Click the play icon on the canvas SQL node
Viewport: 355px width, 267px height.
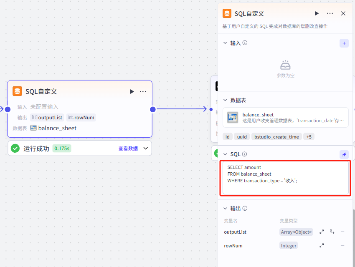[x=132, y=91]
